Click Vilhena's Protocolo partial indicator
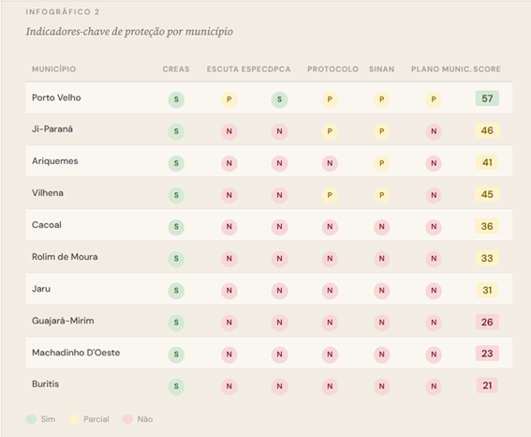Image resolution: width=531 pixels, height=437 pixels. pos(330,195)
